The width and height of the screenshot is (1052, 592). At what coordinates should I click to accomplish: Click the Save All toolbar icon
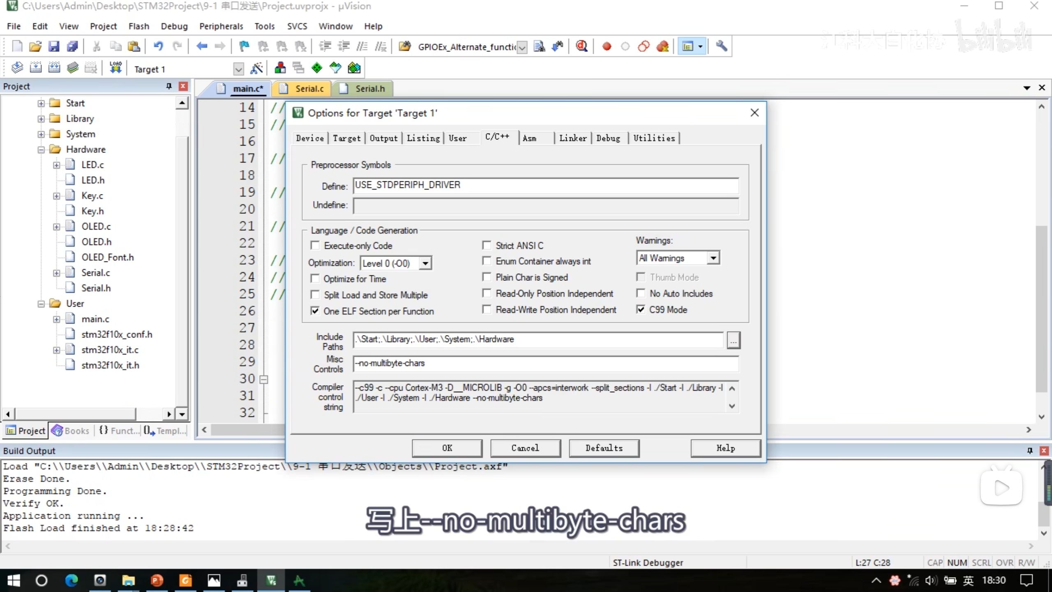(x=72, y=46)
